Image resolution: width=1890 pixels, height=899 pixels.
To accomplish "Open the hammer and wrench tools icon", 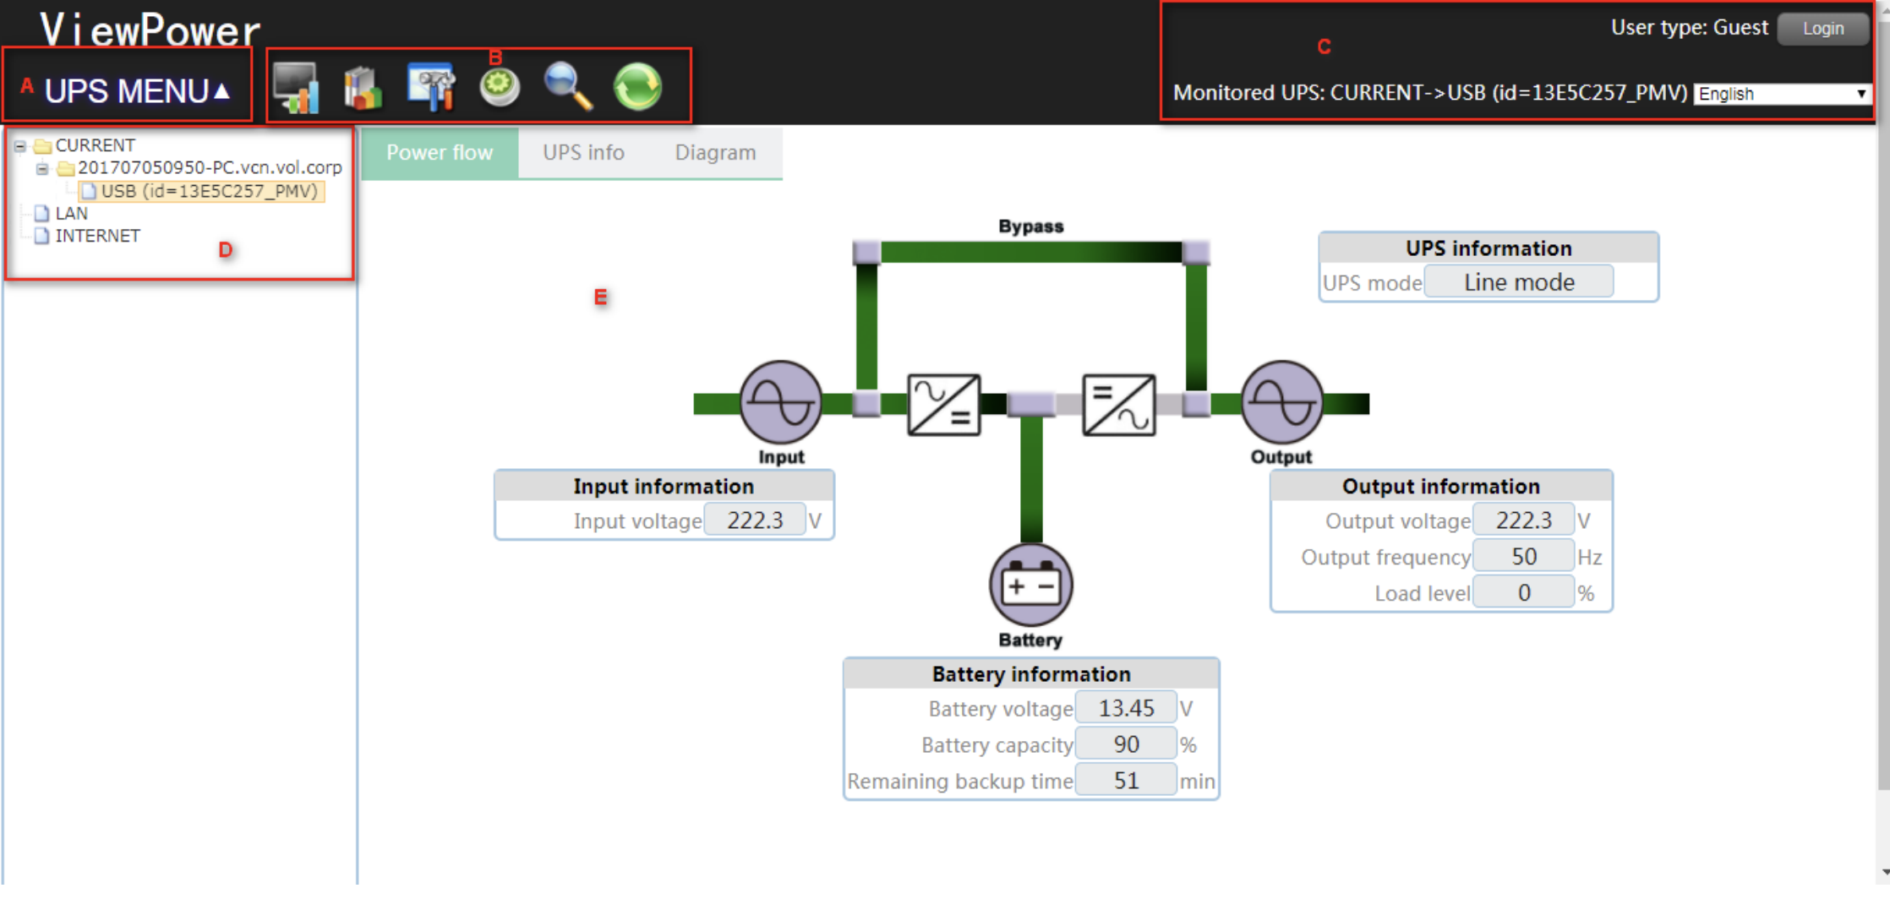I will click(431, 87).
